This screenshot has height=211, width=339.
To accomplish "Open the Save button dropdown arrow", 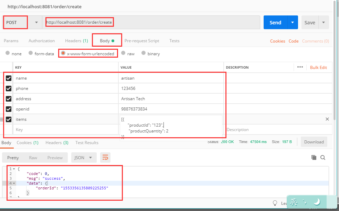I will coord(324,22).
